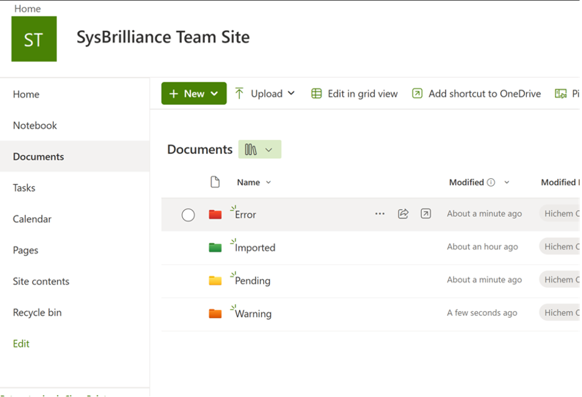Click the Modified column info icon
Image resolution: width=582 pixels, height=397 pixels.
(x=491, y=182)
